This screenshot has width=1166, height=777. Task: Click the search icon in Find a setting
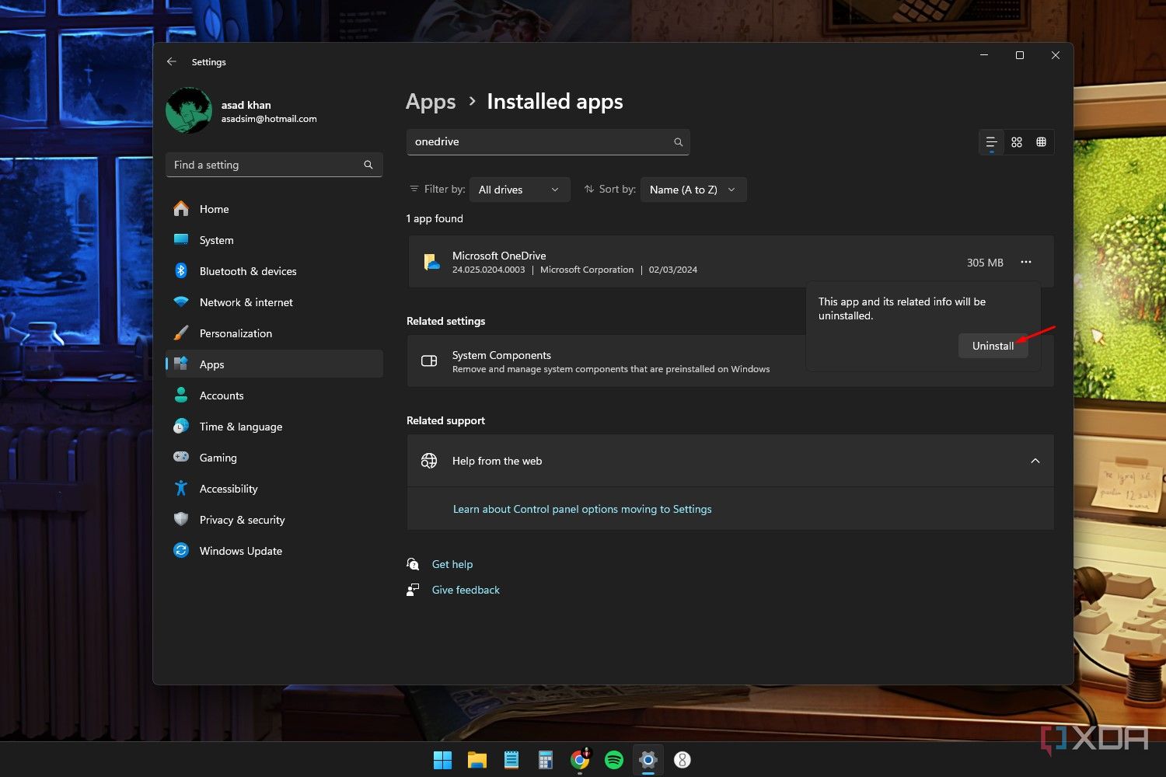click(368, 165)
